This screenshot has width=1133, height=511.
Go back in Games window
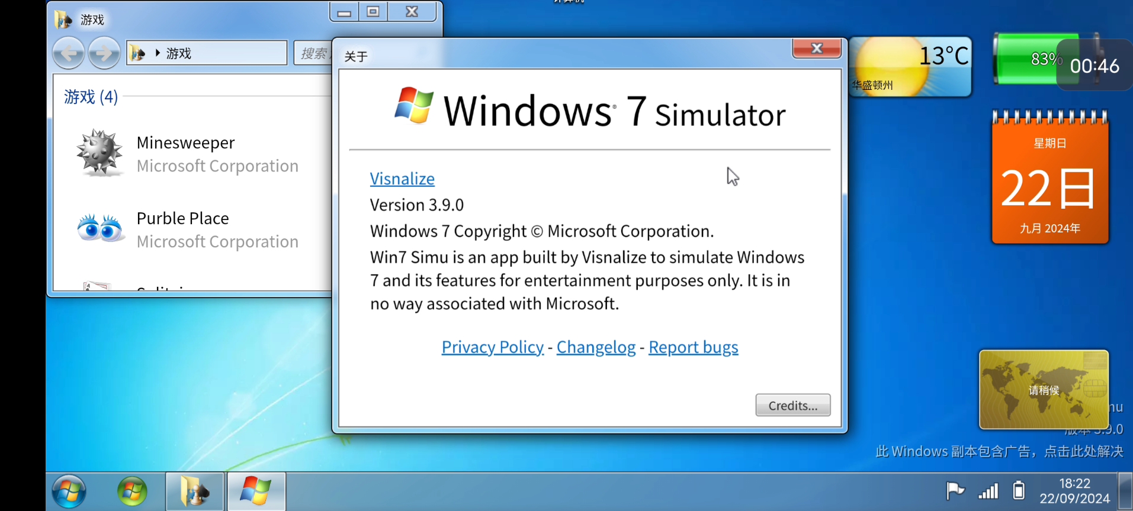[x=69, y=53]
